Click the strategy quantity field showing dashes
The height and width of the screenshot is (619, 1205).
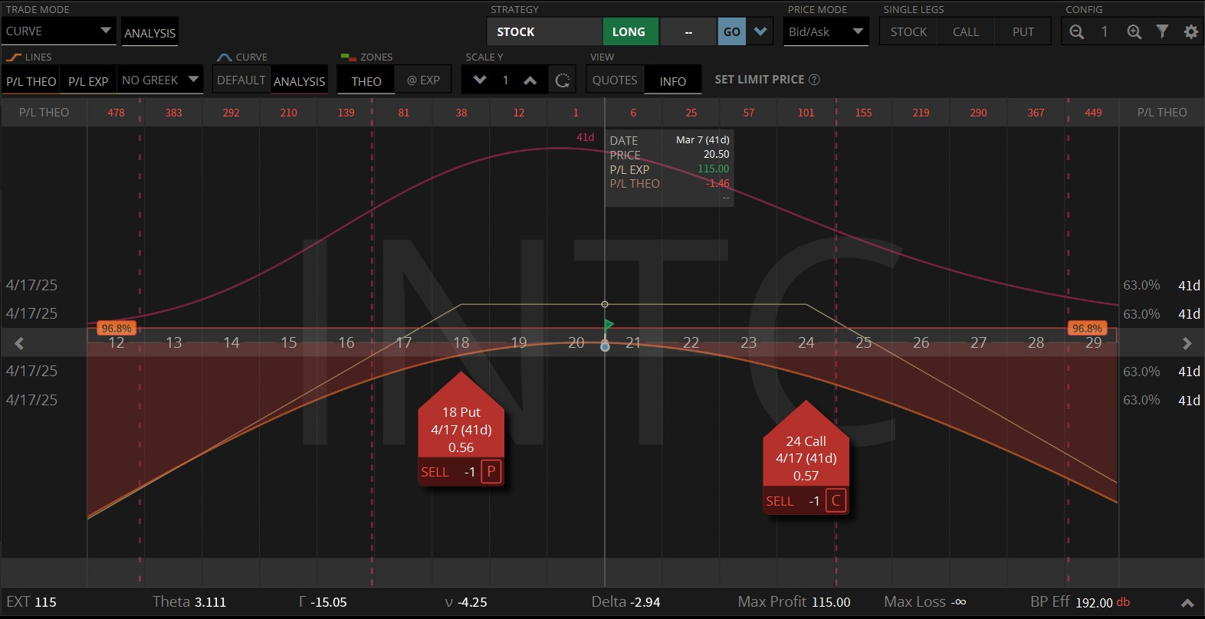pyautogui.click(x=688, y=31)
